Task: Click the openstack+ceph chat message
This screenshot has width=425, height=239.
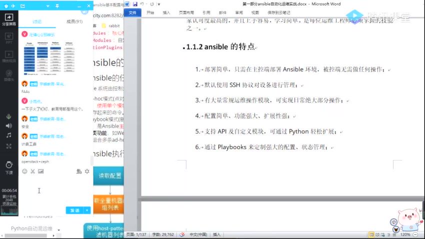Action: pyautogui.click(x=35, y=161)
